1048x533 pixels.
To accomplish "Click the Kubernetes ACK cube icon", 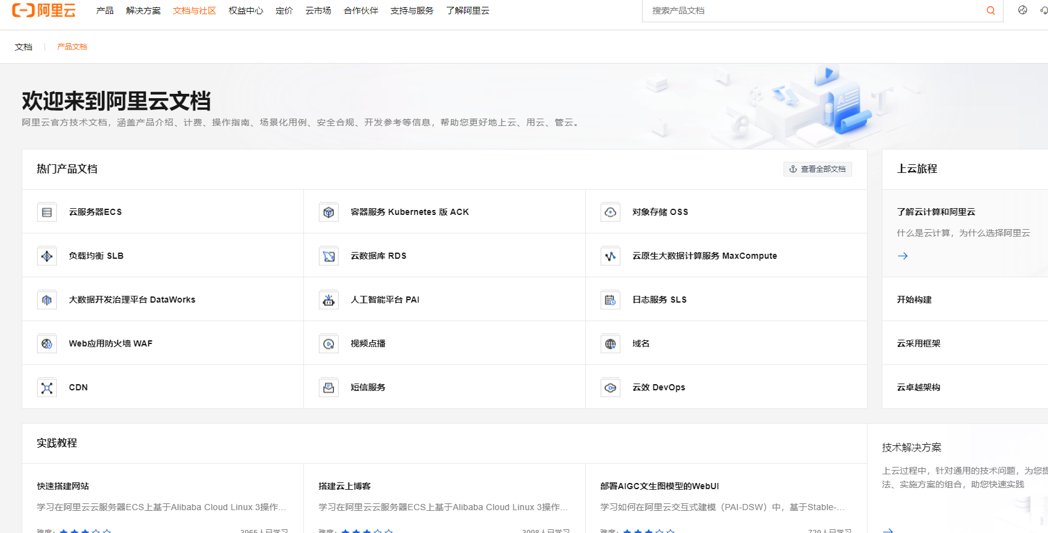I will pyautogui.click(x=329, y=212).
